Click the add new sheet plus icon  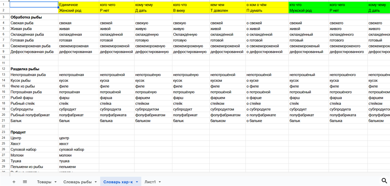point(14,182)
